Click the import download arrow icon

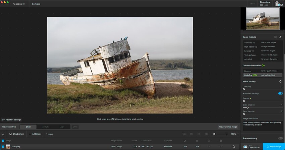pos(3,134)
